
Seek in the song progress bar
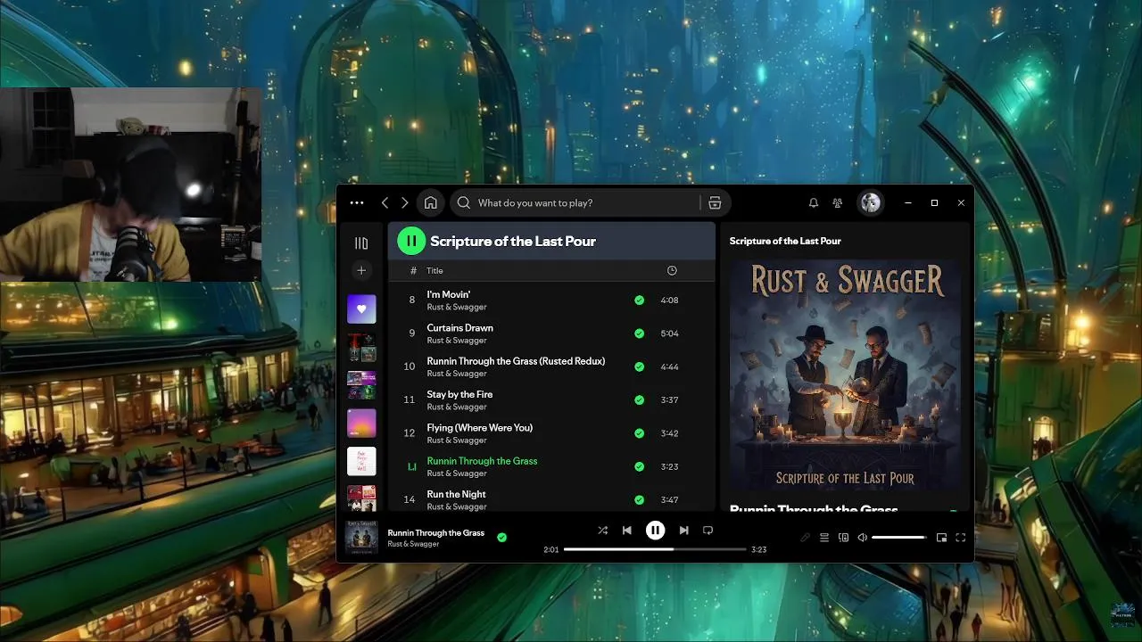655,549
